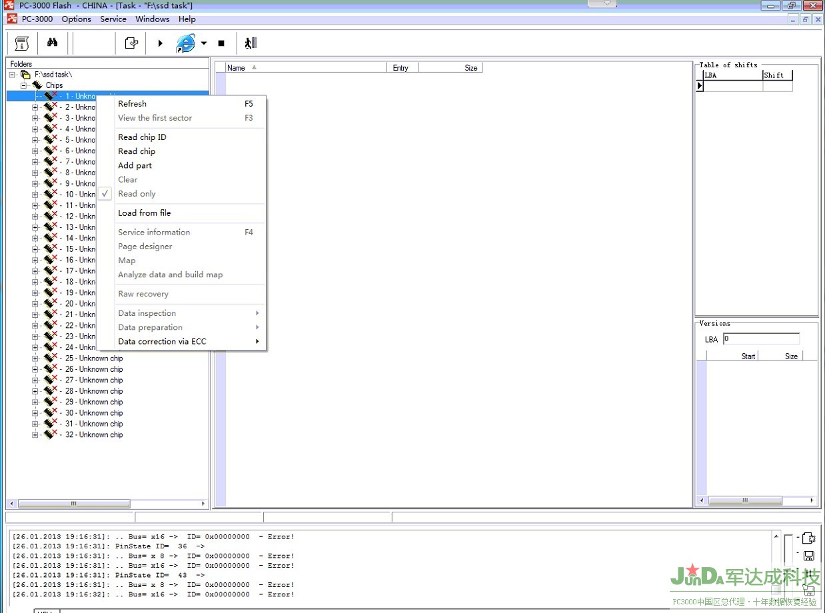The width and height of the screenshot is (825, 613).
Task: Collapse the Chips tree node
Action: click(24, 85)
